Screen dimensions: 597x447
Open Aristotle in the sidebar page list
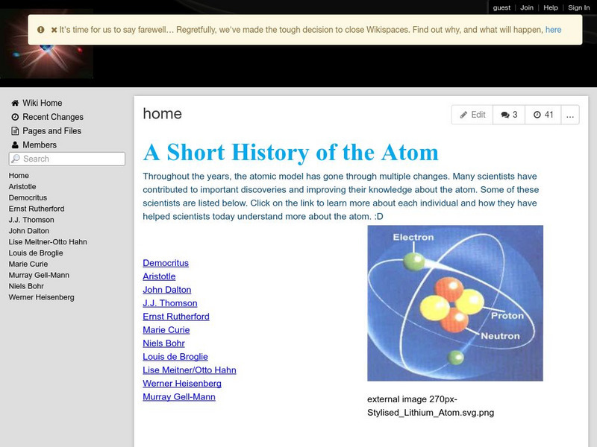point(22,187)
